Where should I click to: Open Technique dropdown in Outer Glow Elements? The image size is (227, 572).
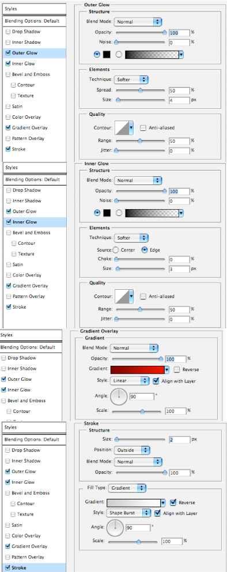(x=131, y=79)
